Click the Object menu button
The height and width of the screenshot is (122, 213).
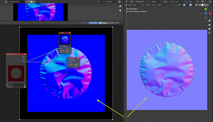tap(159, 5)
